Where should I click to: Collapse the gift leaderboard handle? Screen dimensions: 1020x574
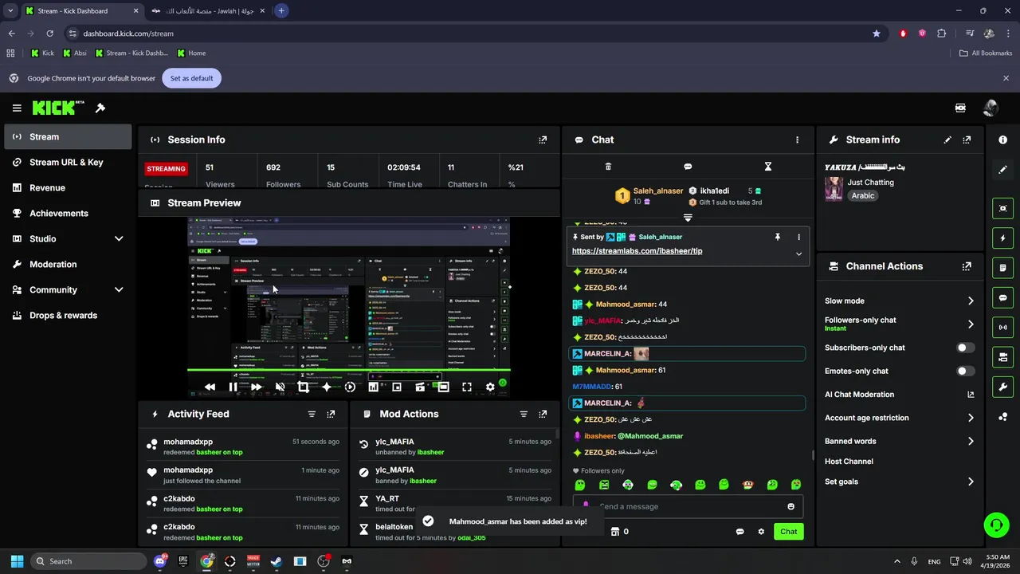pyautogui.click(x=688, y=217)
